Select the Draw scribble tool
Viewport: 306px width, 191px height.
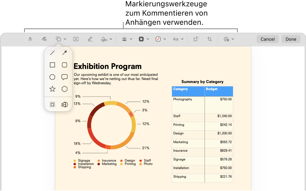click(x=44, y=39)
